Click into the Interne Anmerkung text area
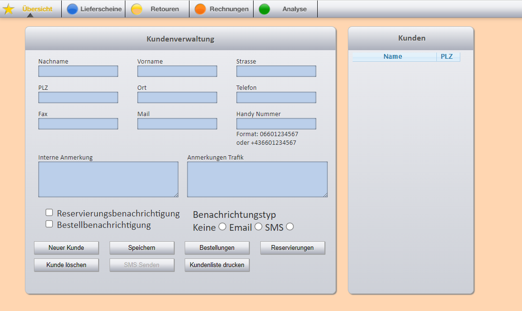The width and height of the screenshot is (522, 311). tap(108, 179)
